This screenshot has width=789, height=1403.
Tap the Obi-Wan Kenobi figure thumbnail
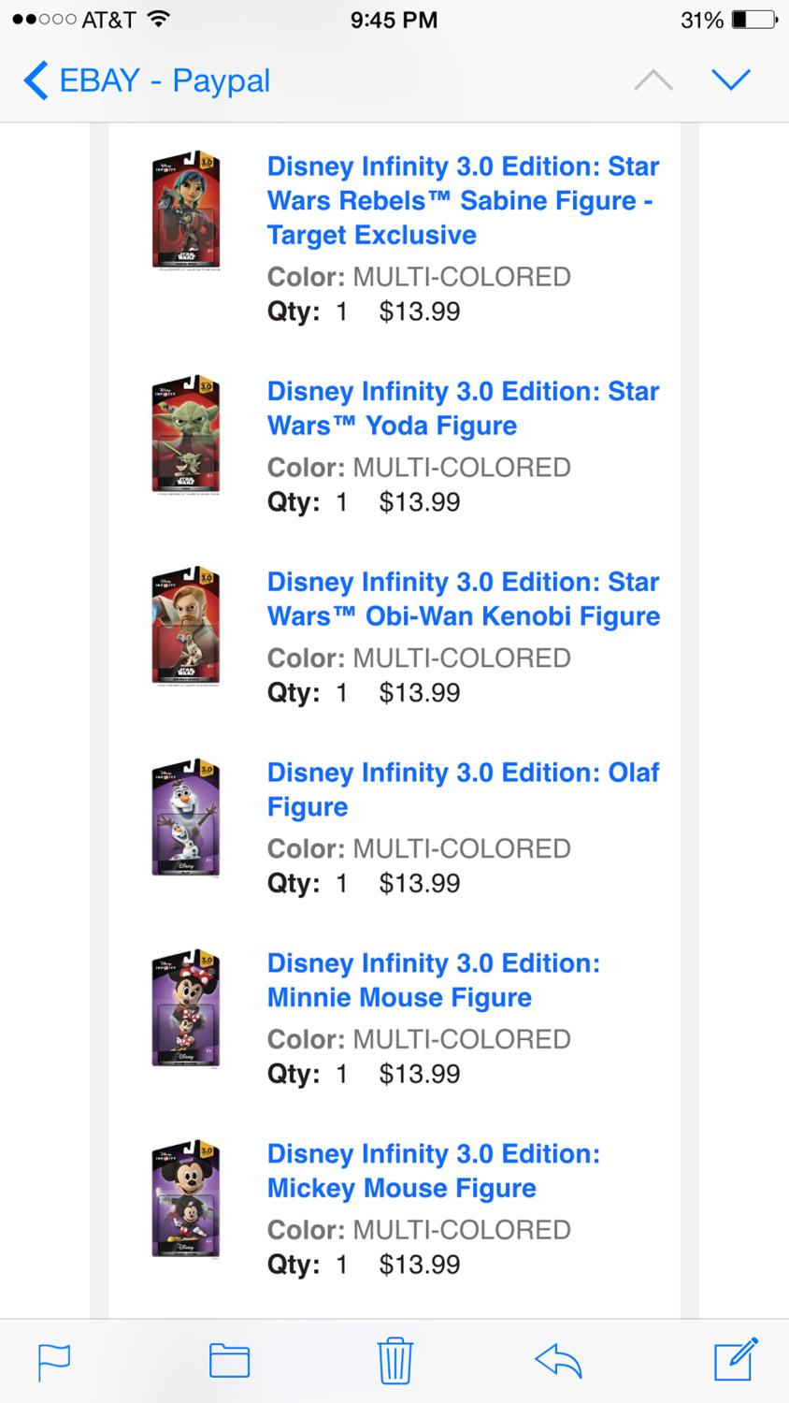click(186, 627)
